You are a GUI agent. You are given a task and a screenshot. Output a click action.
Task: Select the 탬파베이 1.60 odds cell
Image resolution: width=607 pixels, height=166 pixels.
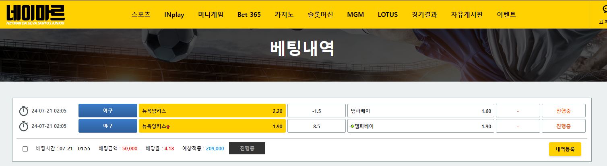[x=420, y=111]
